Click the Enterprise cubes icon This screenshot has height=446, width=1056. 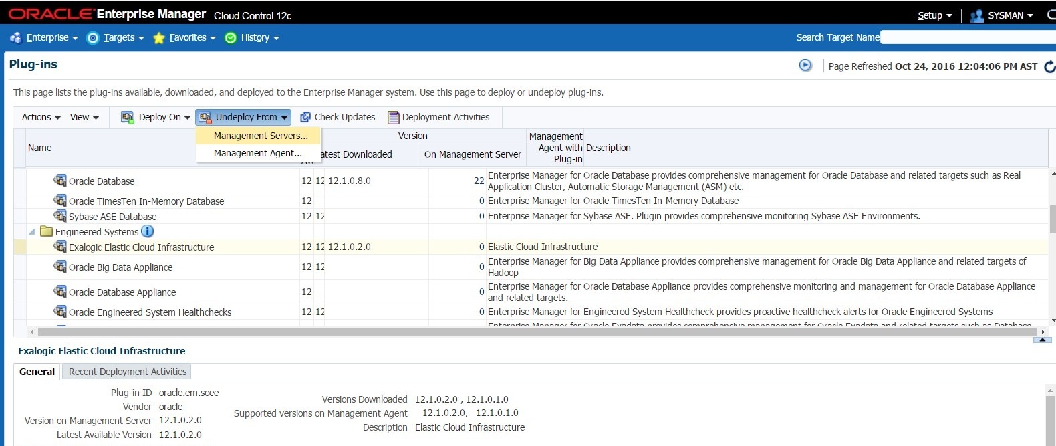16,38
